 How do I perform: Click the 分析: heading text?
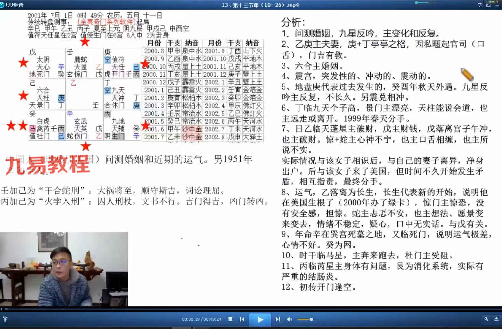[293, 22]
